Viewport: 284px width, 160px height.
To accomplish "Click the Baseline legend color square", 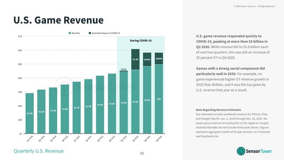I will 70,33.
